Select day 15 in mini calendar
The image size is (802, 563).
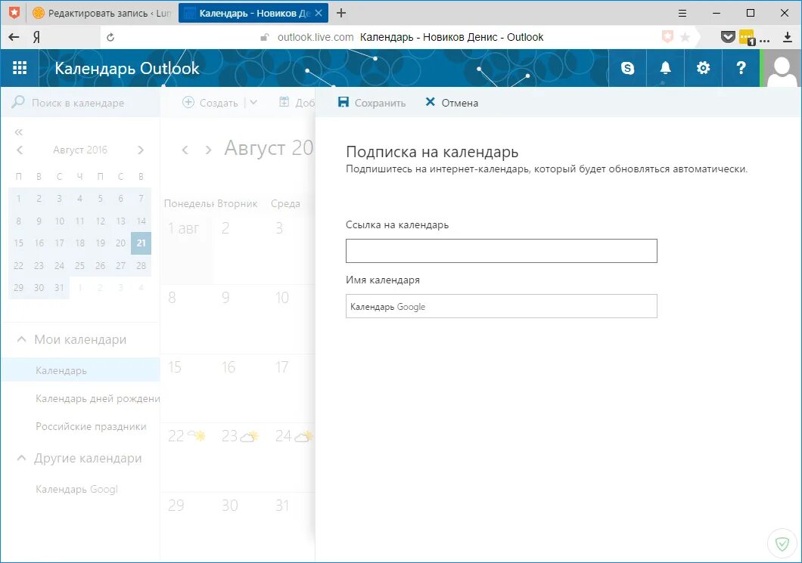pos(18,243)
